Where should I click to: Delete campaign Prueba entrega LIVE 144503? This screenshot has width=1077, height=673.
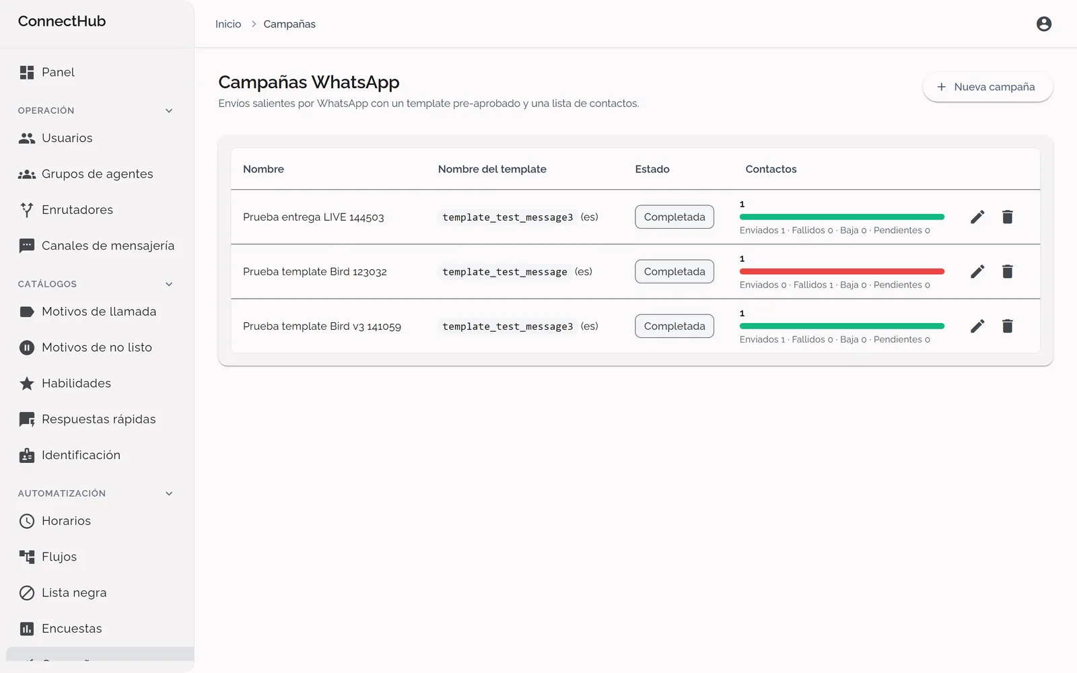(x=1007, y=217)
